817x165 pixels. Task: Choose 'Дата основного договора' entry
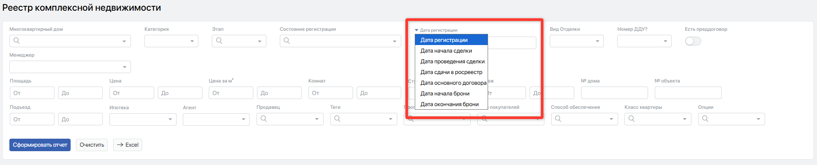(451, 83)
